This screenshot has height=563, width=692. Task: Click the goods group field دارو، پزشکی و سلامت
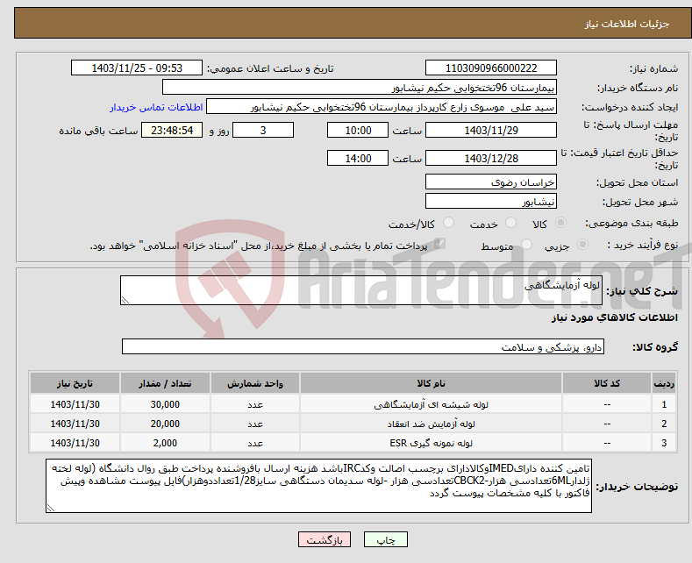(x=363, y=346)
